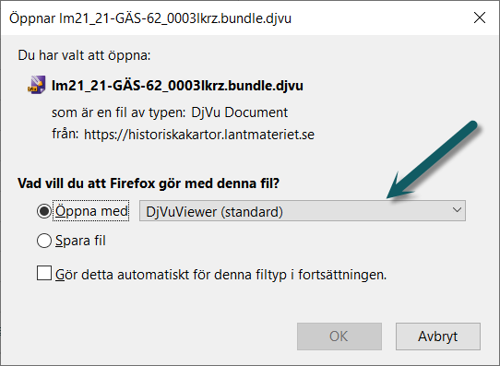
Task: Select the Öppna med radio button
Action: [44, 211]
